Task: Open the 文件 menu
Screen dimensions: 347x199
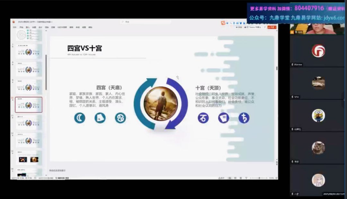Action: click(x=14, y=28)
